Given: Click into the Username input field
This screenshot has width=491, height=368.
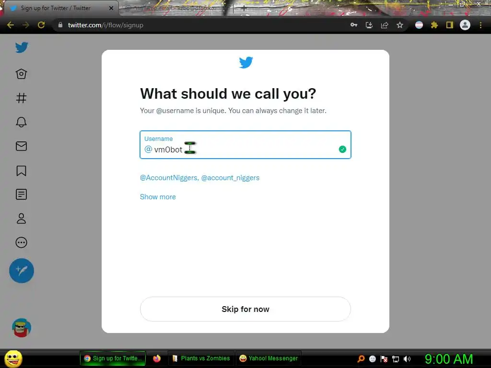Looking at the screenshot, I should click(x=245, y=145).
